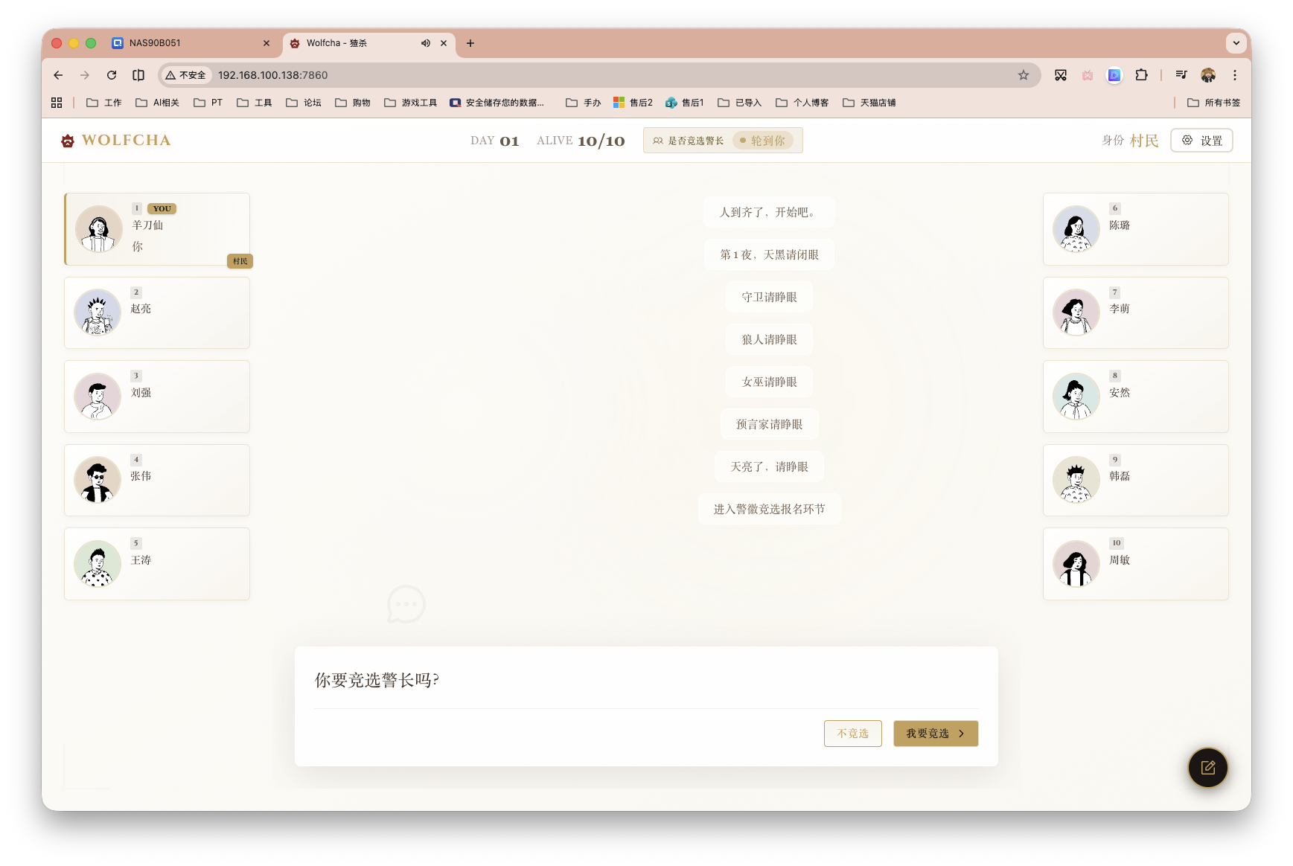Bookmark the page using the star icon

tap(1024, 75)
